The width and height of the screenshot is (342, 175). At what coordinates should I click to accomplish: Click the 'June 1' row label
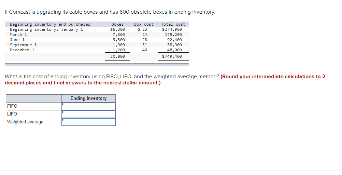click(x=17, y=40)
